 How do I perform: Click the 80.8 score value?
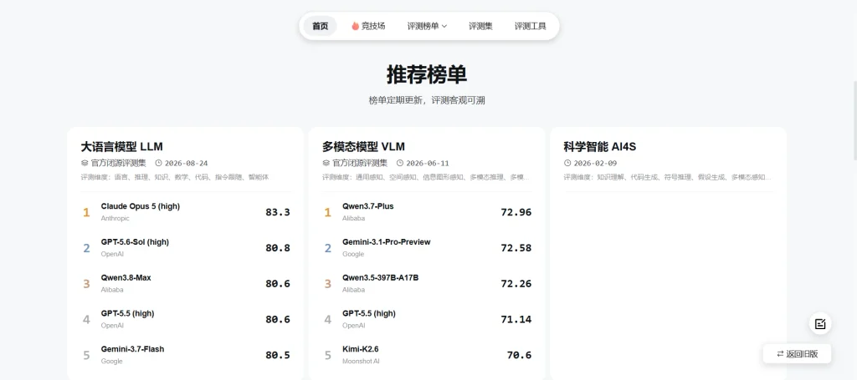pos(278,247)
